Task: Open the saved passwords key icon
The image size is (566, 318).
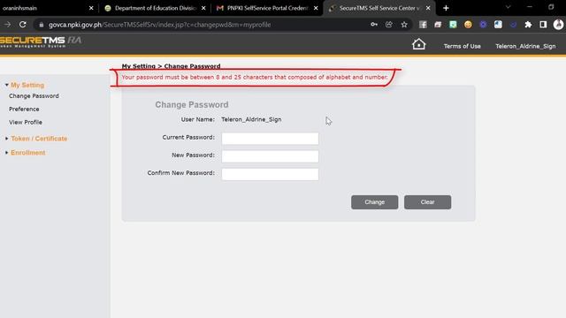Action: pos(374,25)
